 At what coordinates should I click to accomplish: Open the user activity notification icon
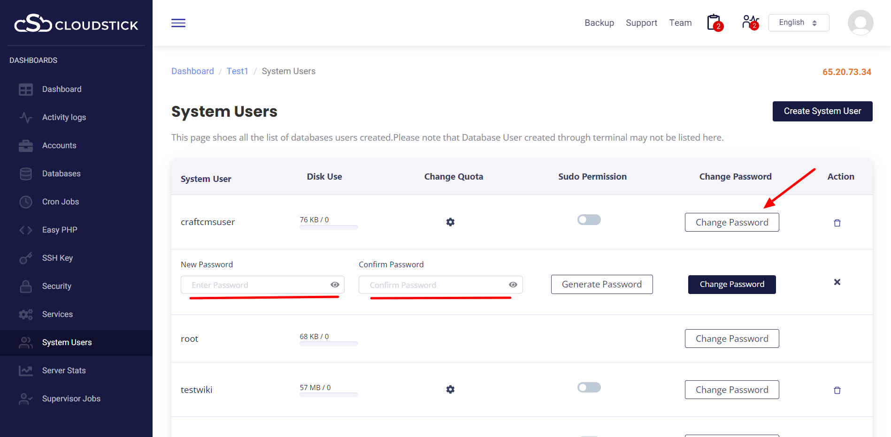750,23
